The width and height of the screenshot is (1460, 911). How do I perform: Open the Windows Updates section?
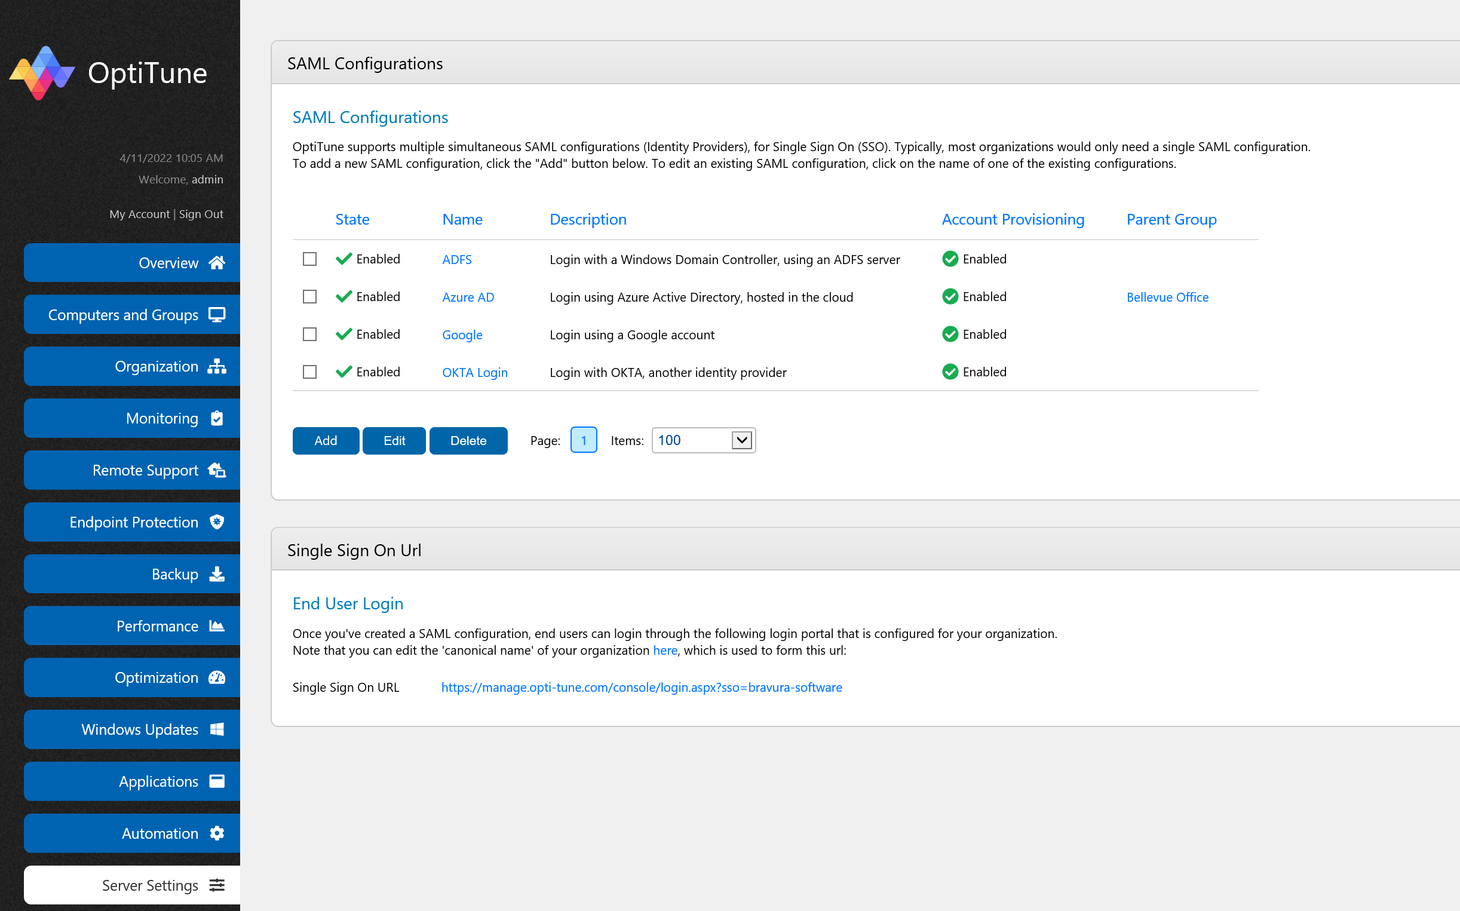132,729
